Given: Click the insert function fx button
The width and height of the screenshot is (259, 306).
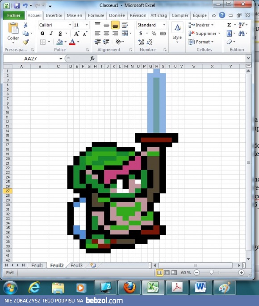Looking at the screenshot, I should (92, 58).
